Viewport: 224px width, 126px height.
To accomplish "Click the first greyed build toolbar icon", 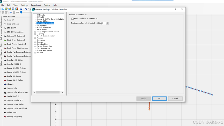I will pos(3,13).
